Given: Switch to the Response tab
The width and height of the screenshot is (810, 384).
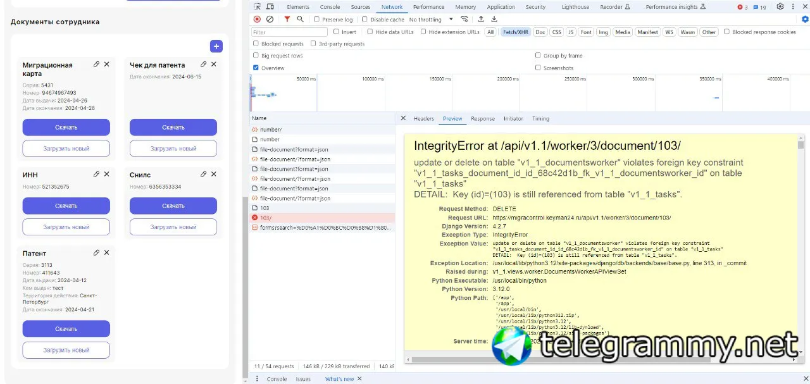Looking at the screenshot, I should point(483,118).
